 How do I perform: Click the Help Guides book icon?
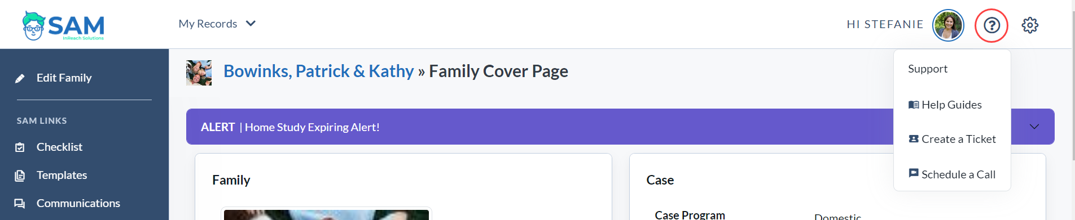tap(914, 105)
